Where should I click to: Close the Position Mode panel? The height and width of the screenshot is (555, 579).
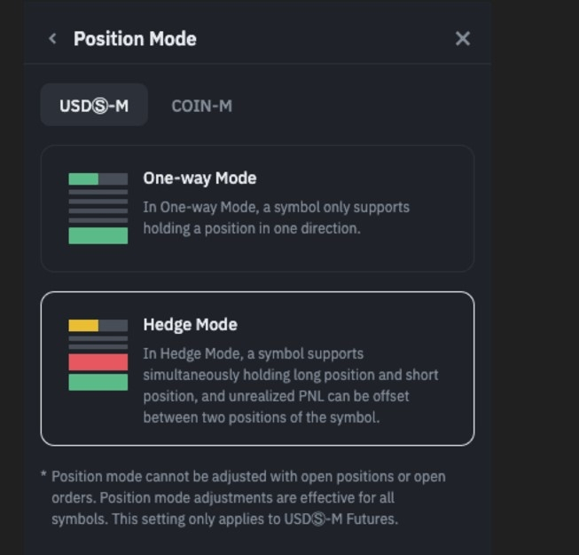[462, 38]
